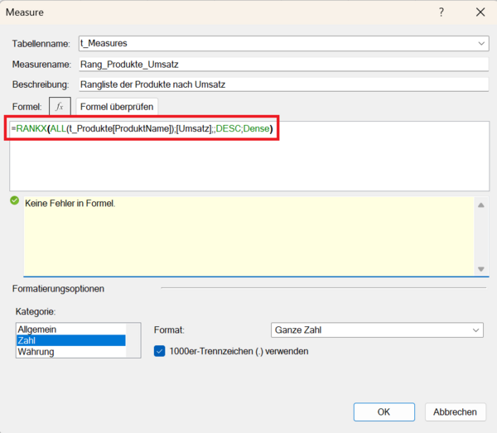The height and width of the screenshot is (433, 497).
Task: Click the Measure dialog title bar
Action: 207,12
